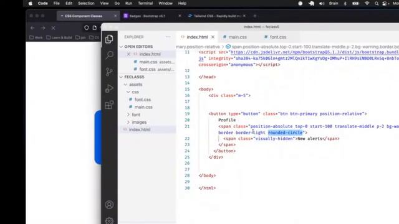This screenshot has height=224, width=399.
Task: Switch to Tailwind CSS browser tab
Action: pos(217,16)
